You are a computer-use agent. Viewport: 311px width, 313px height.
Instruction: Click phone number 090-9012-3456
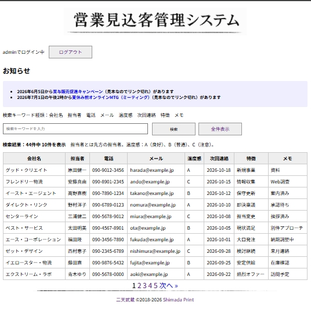tap(109, 170)
